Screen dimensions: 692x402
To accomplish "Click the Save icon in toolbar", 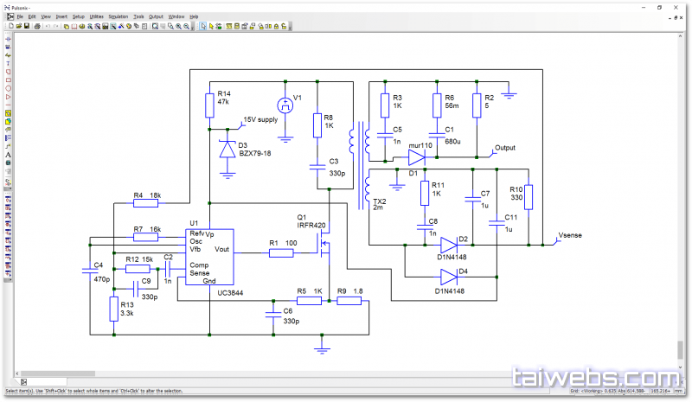I will [x=27, y=26].
